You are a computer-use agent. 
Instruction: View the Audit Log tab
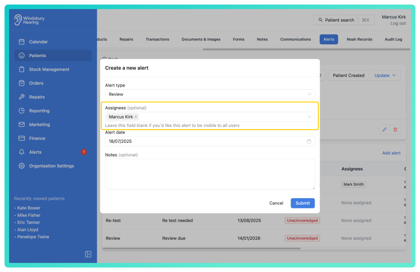[x=393, y=39]
